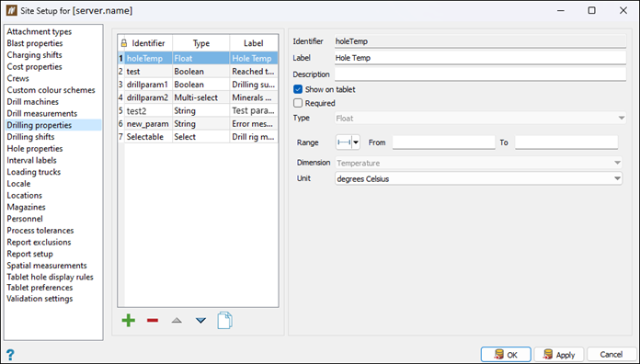The image size is (640, 364).
Task: Go to Crews section
Action: point(18,78)
